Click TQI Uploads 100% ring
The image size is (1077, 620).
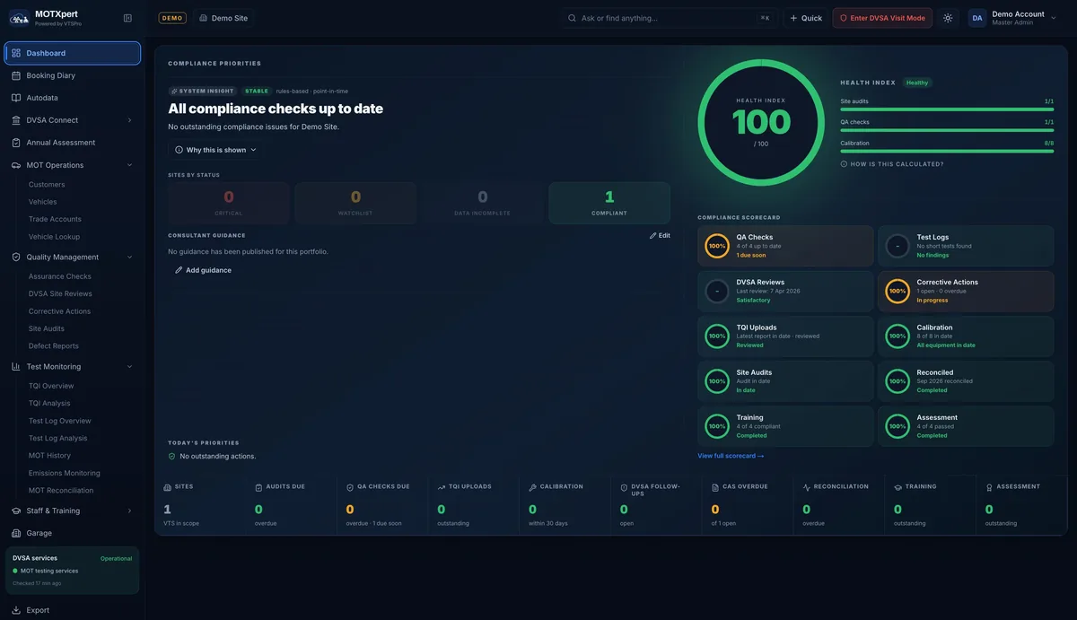[717, 336]
